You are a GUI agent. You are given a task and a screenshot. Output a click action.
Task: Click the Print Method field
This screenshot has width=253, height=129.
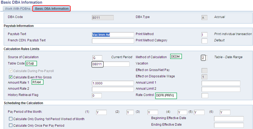(x=204, y=35)
